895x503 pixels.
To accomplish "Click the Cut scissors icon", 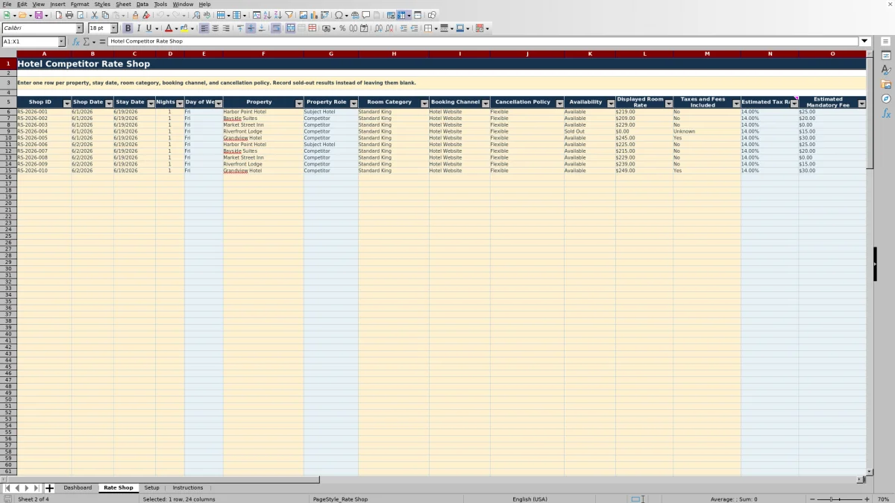I will pos(94,15).
